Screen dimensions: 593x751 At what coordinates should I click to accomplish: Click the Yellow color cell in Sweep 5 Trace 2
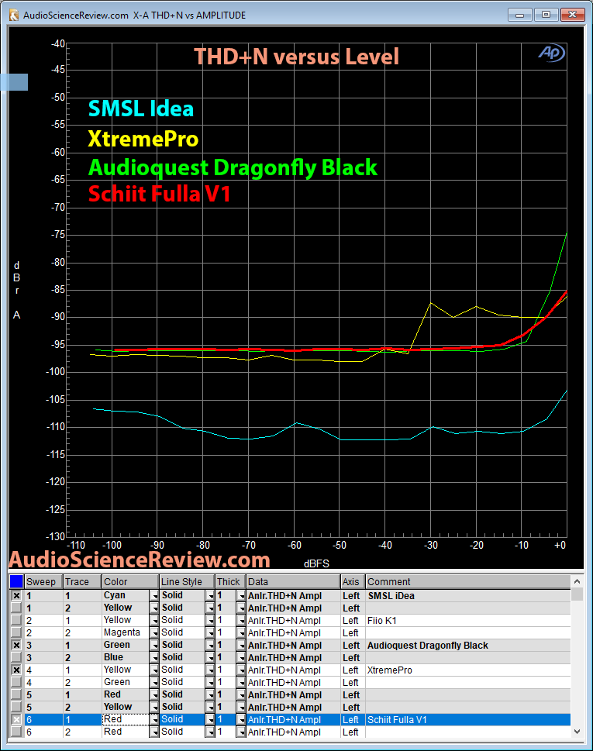coord(126,707)
